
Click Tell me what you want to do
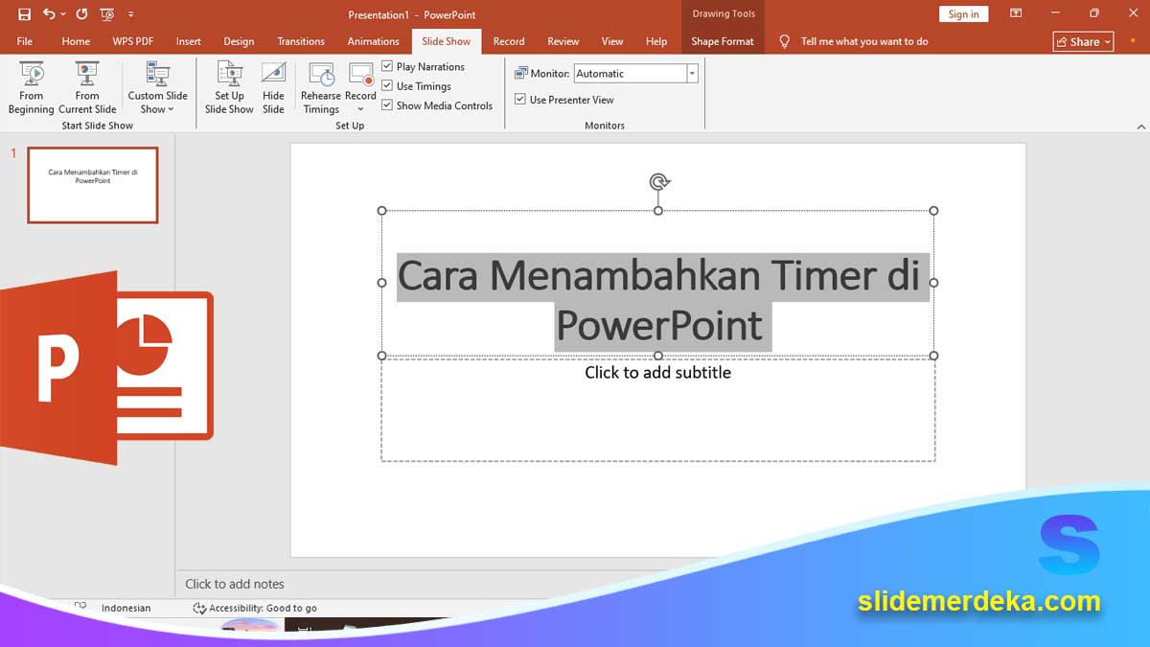tap(864, 41)
